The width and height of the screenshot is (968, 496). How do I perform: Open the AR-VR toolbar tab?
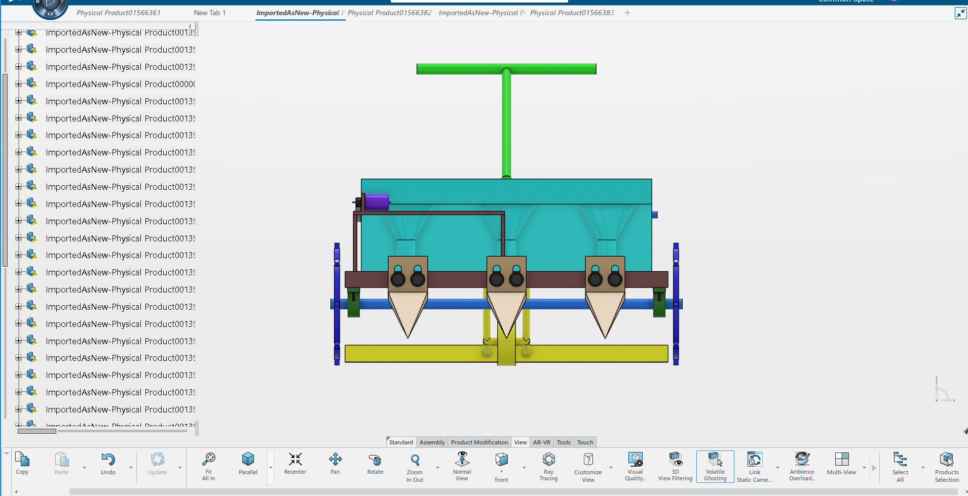[x=542, y=442]
